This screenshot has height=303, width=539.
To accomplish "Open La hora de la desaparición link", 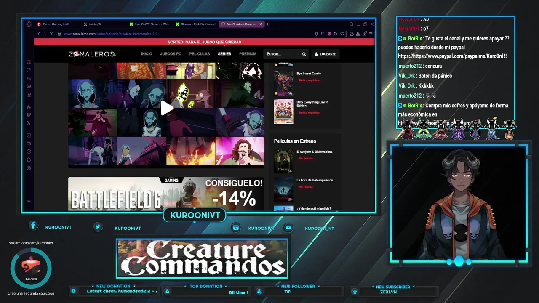I will (315, 180).
